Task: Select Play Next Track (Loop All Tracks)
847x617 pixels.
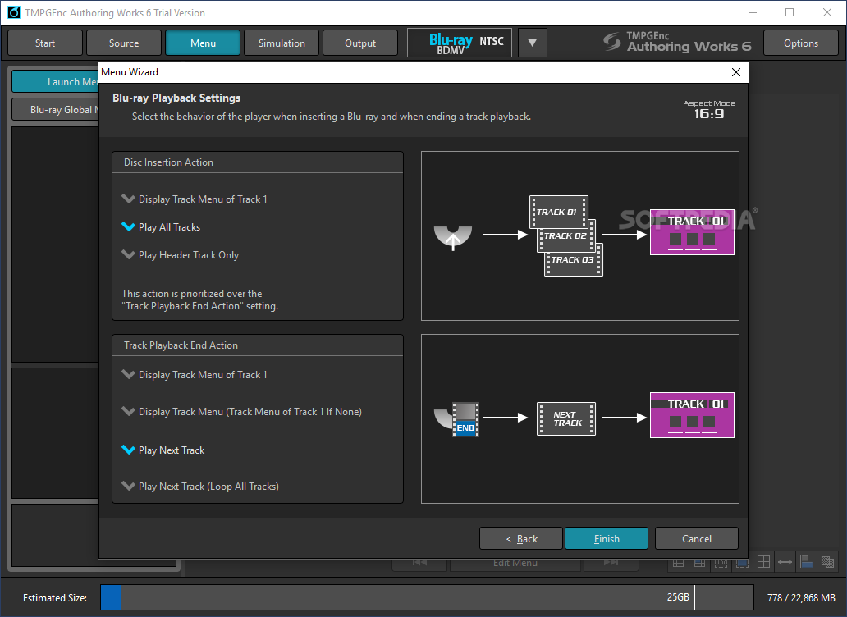Action: 200,487
